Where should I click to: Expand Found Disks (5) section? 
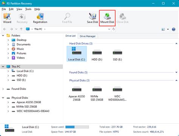176,73
